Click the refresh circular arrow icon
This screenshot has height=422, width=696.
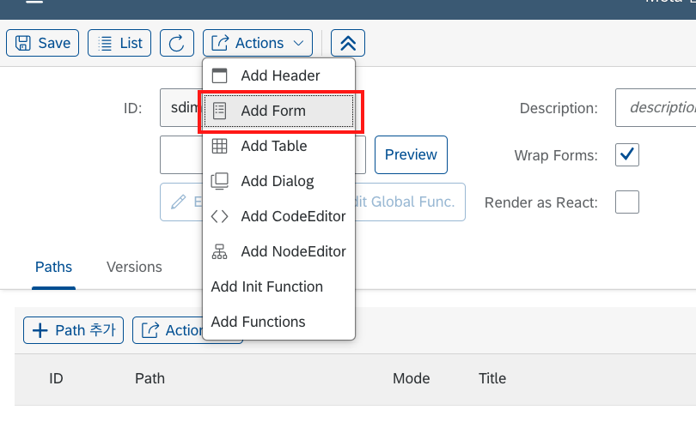coord(177,43)
